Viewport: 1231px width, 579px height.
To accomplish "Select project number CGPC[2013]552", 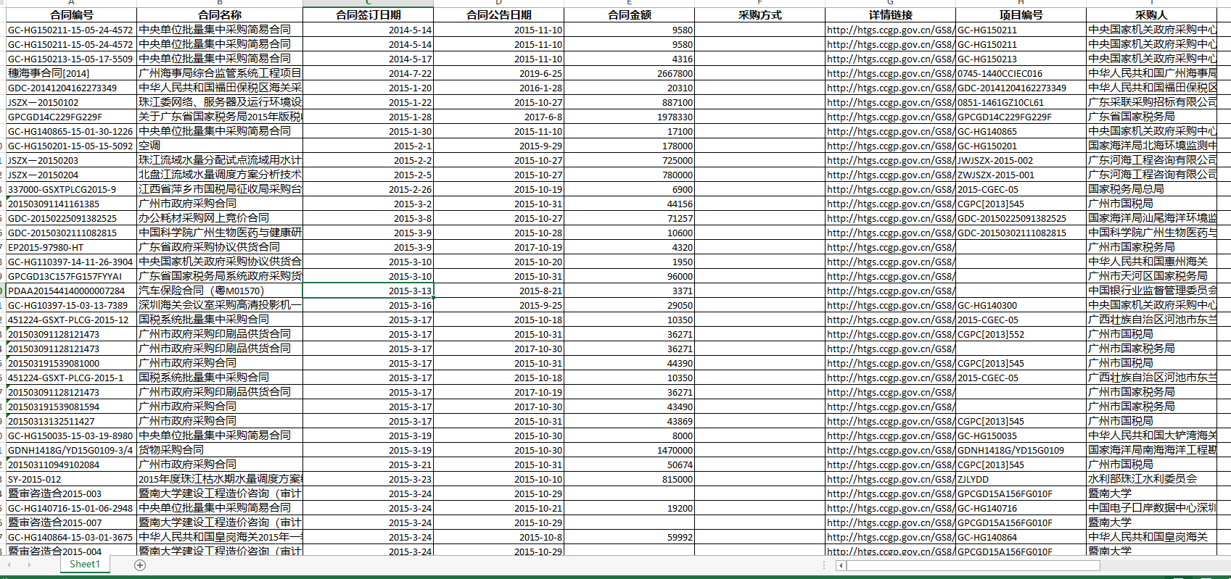I will click(1021, 334).
